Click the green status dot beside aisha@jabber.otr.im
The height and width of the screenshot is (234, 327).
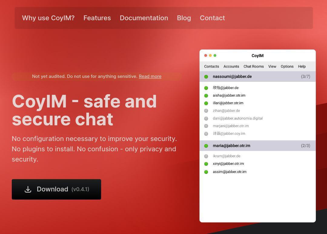tap(206, 95)
